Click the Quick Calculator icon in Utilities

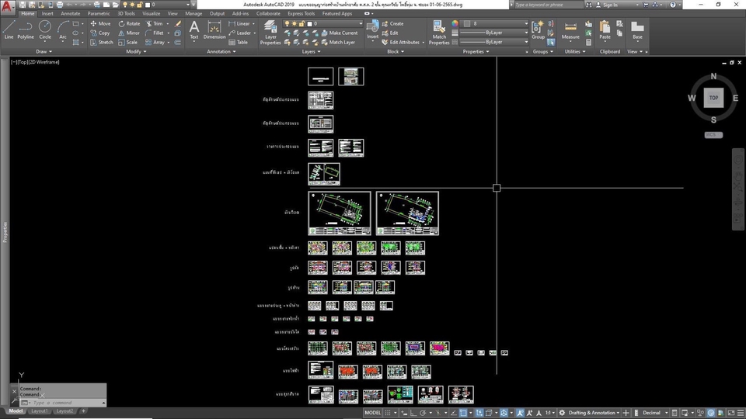tap(588, 42)
